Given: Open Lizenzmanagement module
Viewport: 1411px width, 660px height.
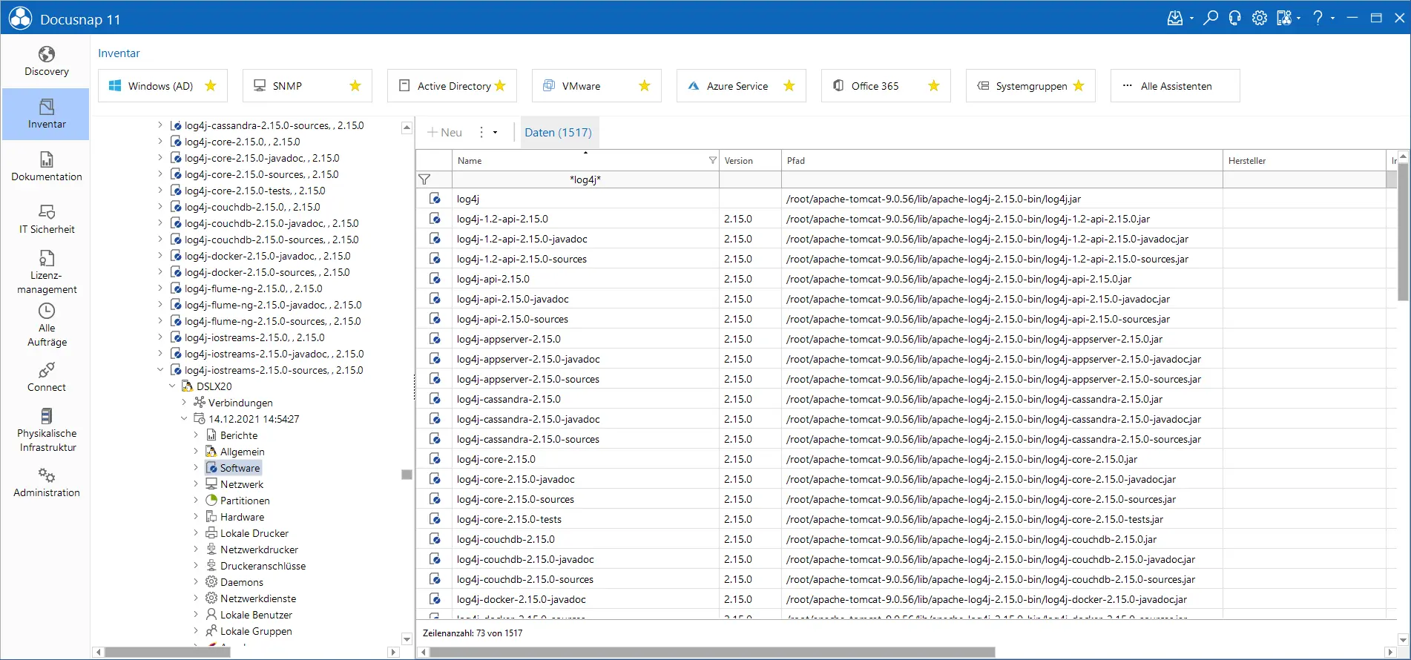Looking at the screenshot, I should pos(46,272).
